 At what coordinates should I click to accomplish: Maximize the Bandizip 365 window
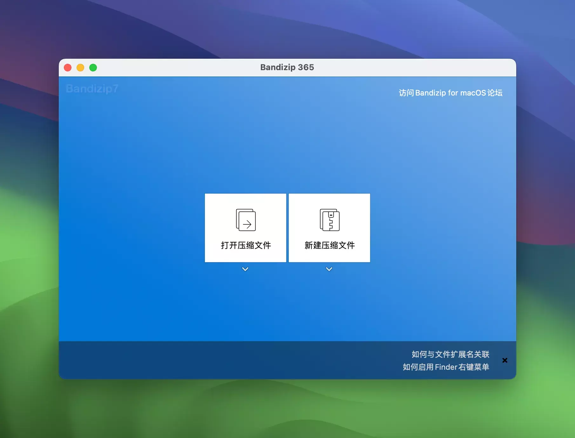[x=93, y=68]
